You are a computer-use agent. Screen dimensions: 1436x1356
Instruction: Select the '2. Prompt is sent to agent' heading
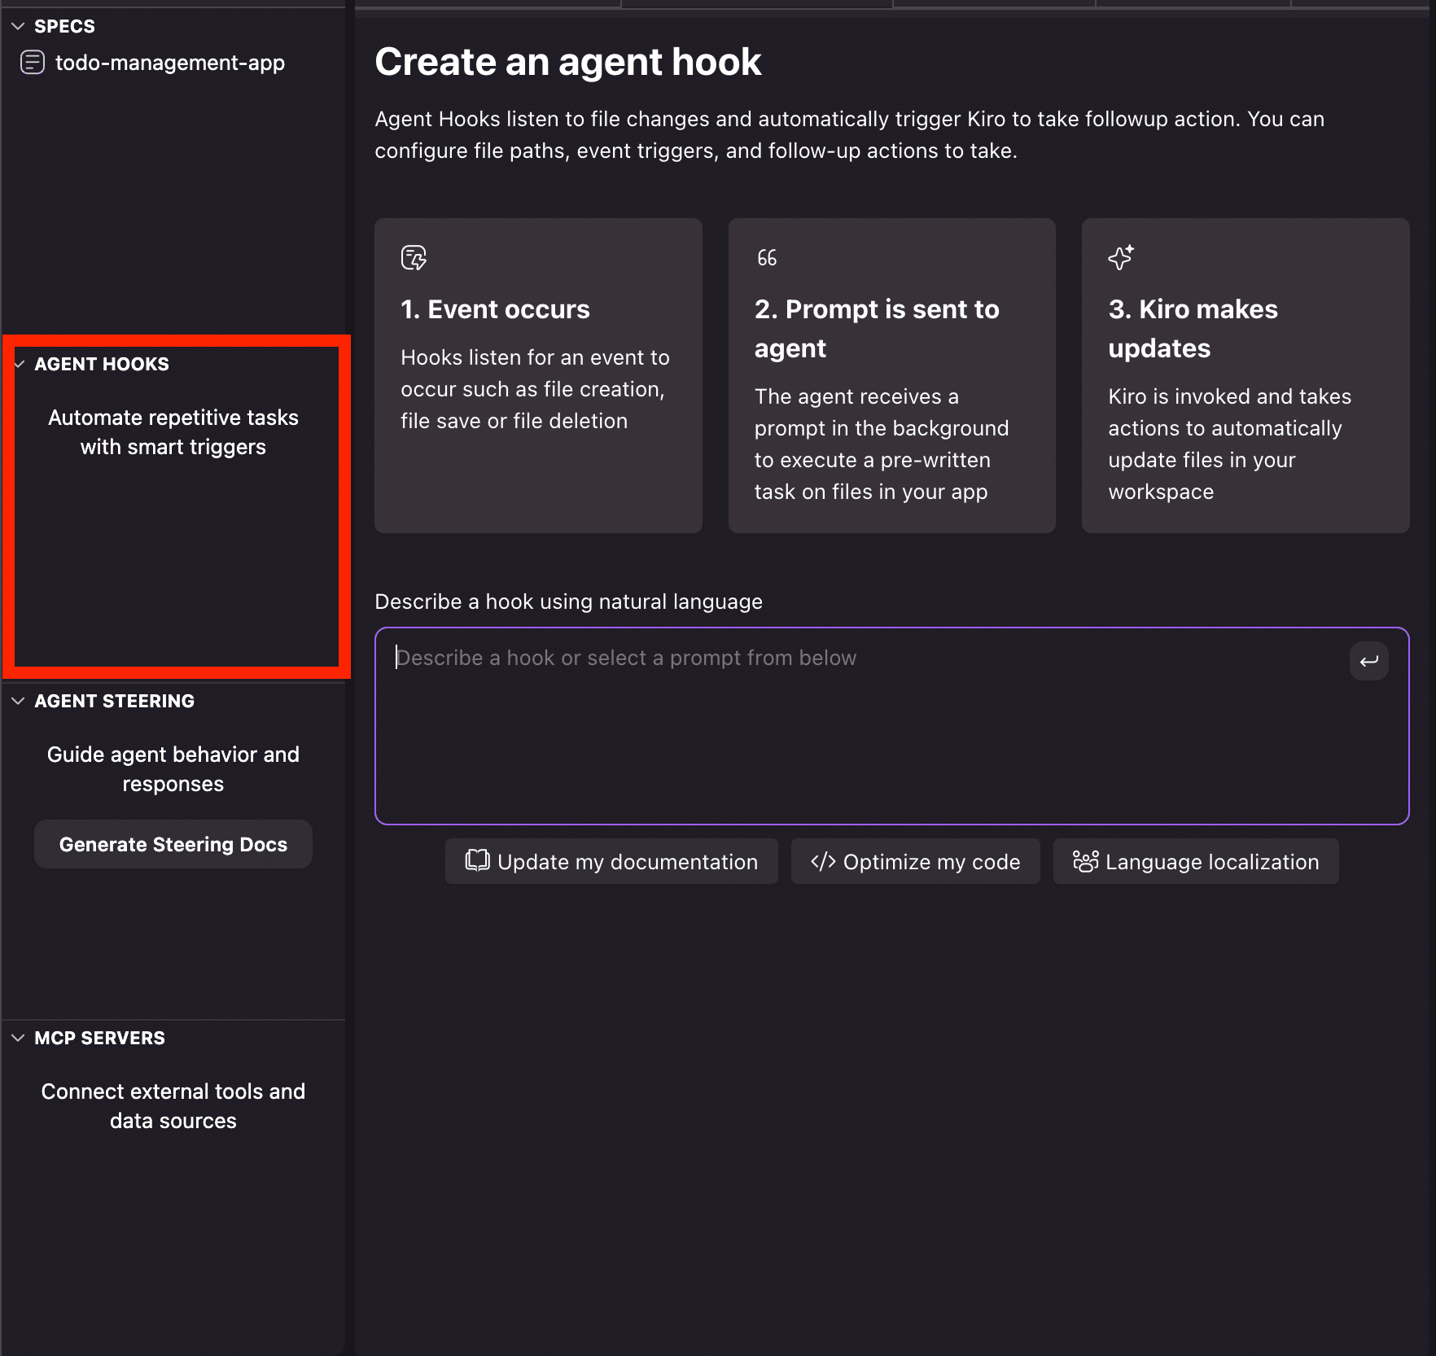point(876,328)
